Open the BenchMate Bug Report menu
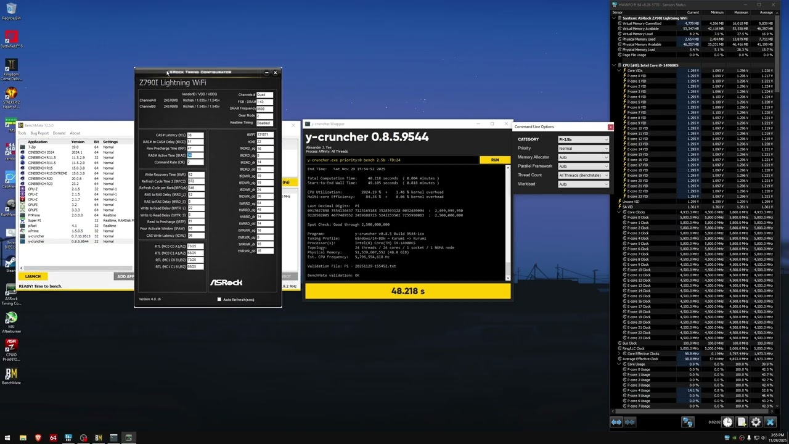The height and width of the screenshot is (444, 789). coord(39,133)
